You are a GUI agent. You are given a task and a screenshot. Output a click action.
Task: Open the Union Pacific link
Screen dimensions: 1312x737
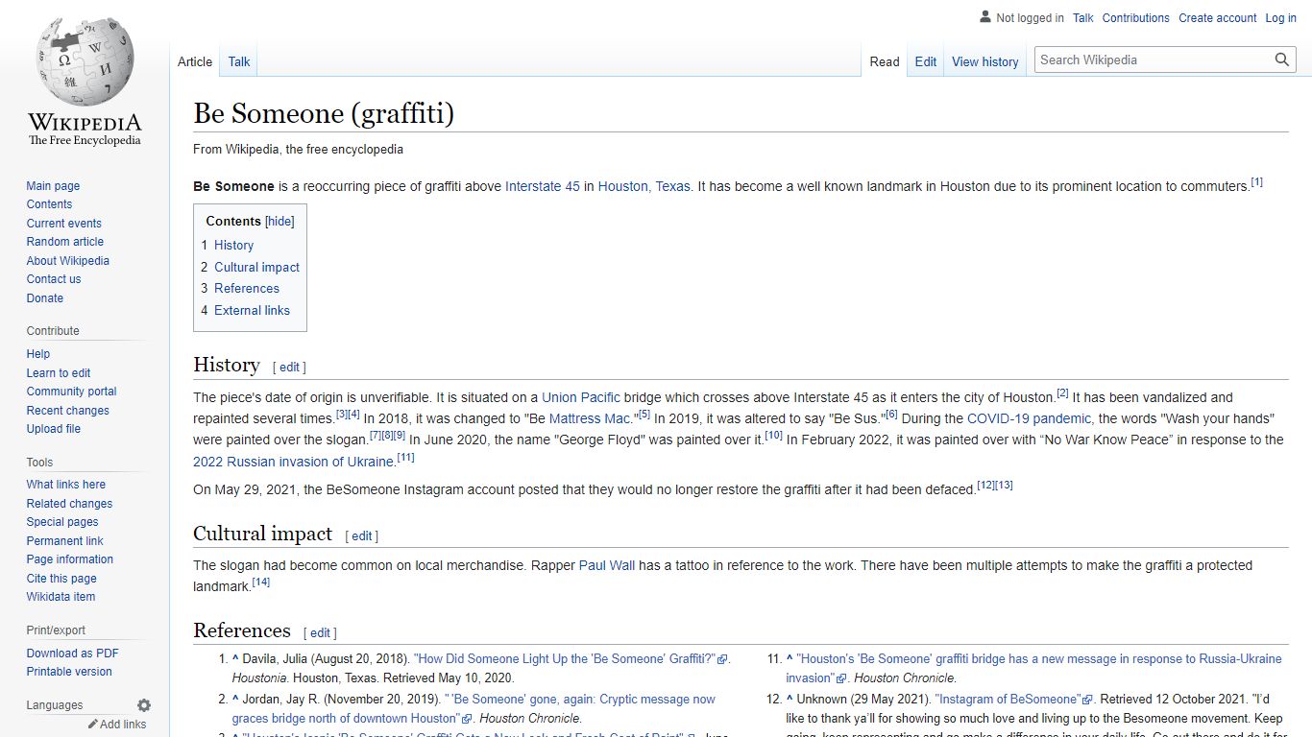[x=581, y=397]
